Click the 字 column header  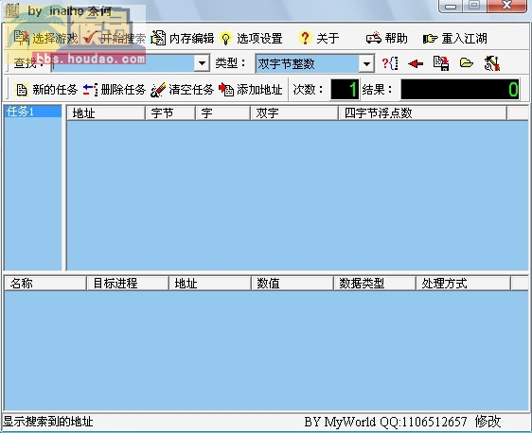[x=222, y=113]
